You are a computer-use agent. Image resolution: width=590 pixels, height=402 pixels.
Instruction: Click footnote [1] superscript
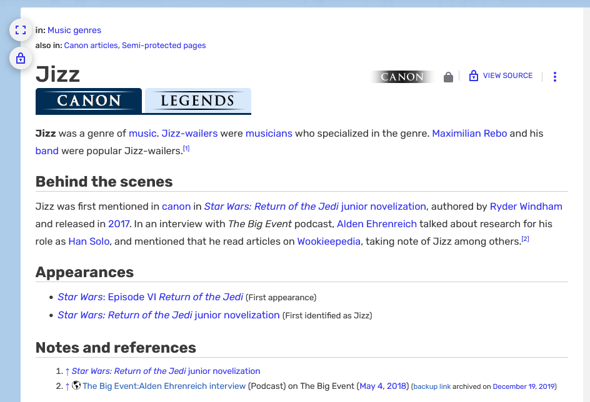coord(186,149)
